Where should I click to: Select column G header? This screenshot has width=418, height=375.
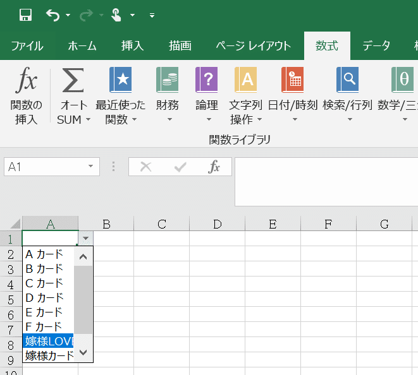click(384, 224)
